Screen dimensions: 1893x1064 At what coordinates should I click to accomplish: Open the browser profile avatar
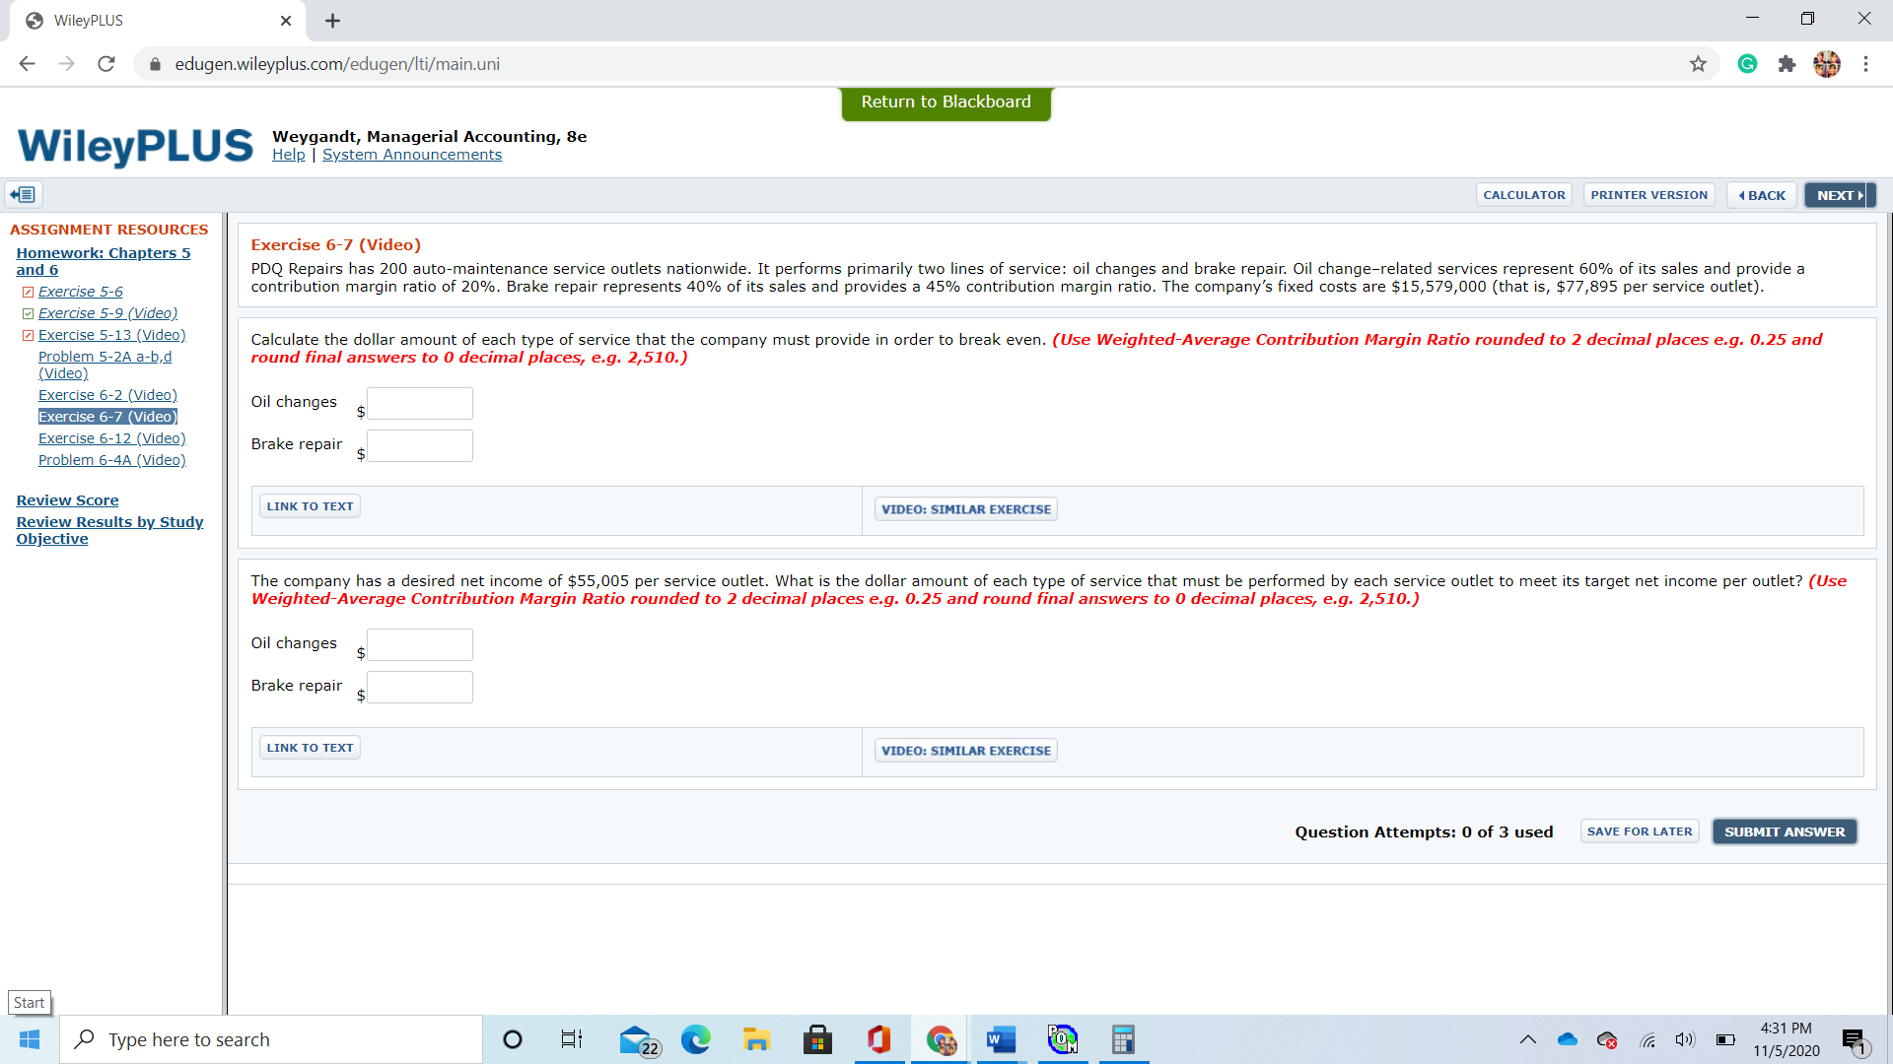point(1827,63)
